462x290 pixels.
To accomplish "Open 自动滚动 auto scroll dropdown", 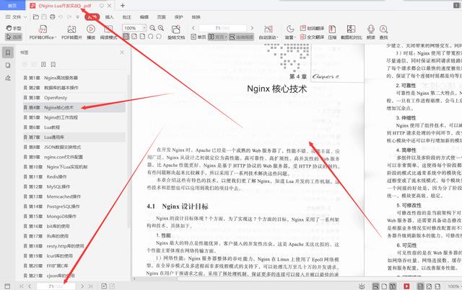I will tap(269, 32).
